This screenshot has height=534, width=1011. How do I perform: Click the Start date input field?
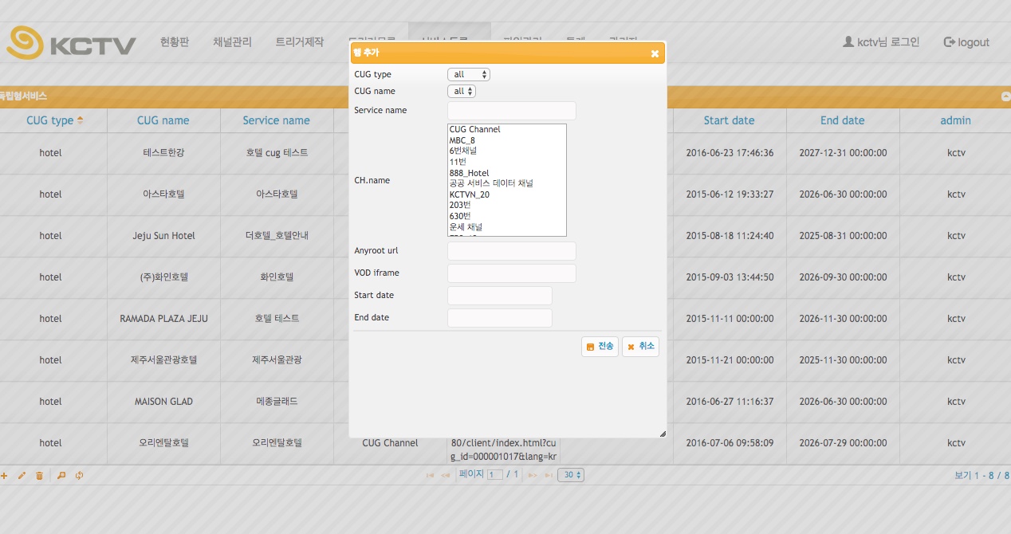pyautogui.click(x=500, y=296)
